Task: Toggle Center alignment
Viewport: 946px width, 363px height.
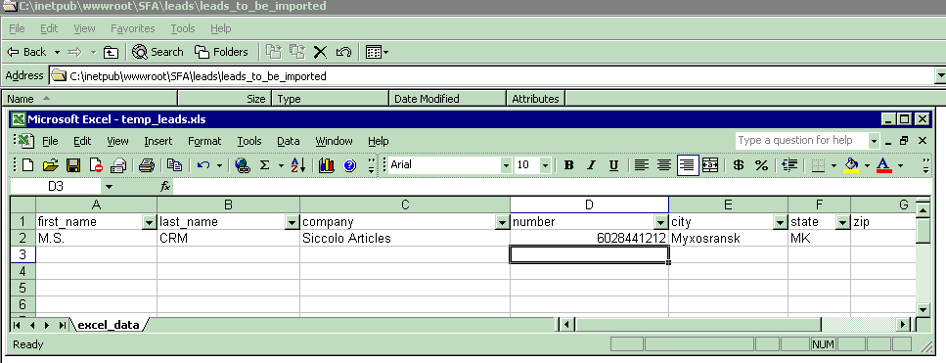Action: (x=664, y=165)
